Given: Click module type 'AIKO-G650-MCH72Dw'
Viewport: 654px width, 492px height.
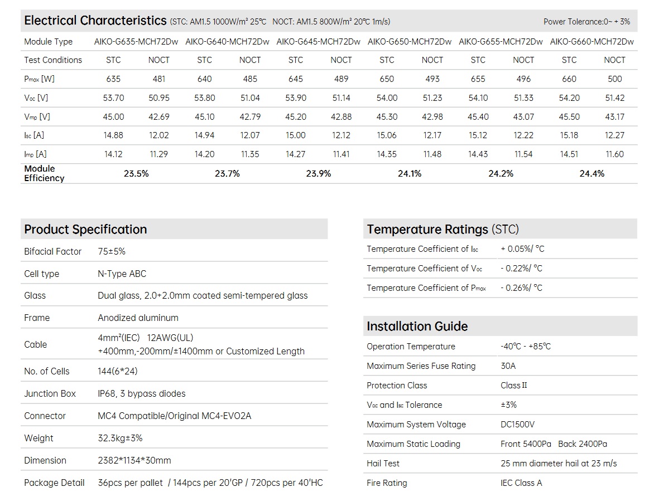Looking at the screenshot, I should [410, 42].
